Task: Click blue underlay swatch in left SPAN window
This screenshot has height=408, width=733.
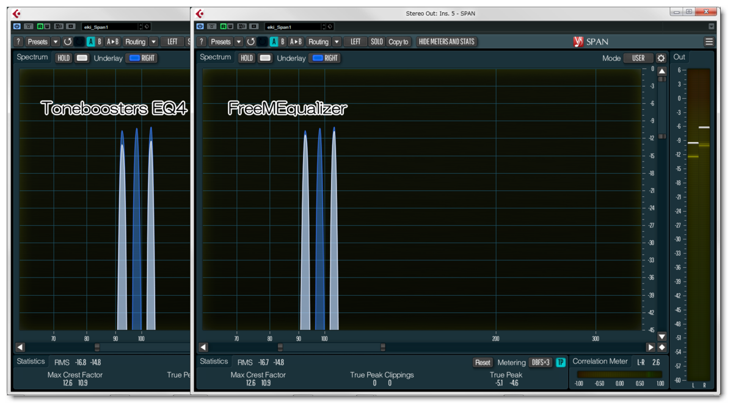Action: 134,58
